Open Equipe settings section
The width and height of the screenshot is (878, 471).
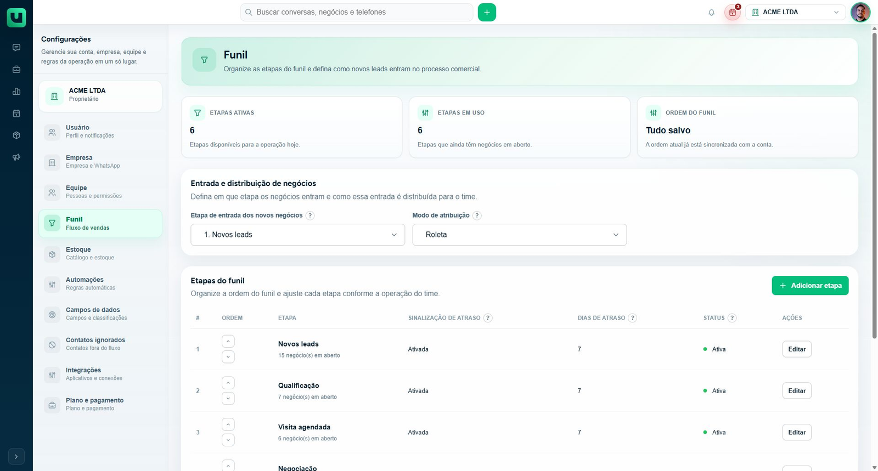pyautogui.click(x=100, y=192)
